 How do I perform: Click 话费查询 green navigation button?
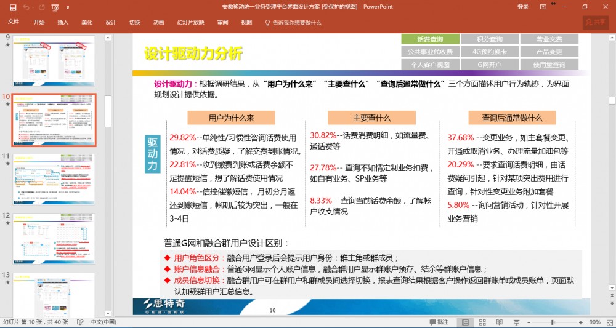point(430,39)
